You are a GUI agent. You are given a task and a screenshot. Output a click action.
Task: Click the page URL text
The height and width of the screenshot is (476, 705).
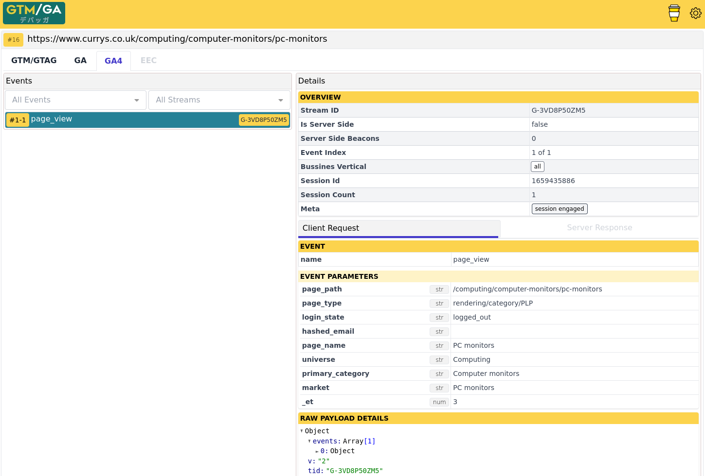(177, 39)
